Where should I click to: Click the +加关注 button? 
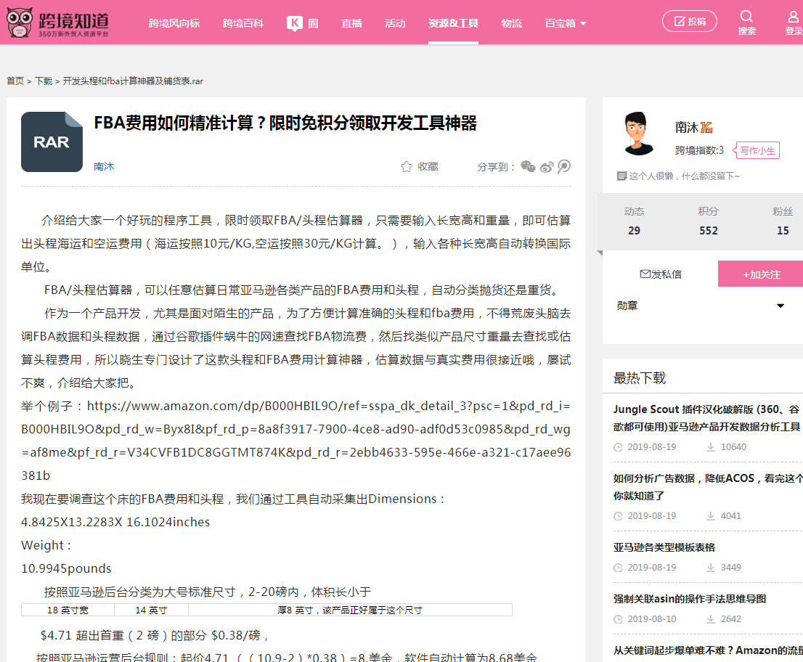pyautogui.click(x=761, y=274)
